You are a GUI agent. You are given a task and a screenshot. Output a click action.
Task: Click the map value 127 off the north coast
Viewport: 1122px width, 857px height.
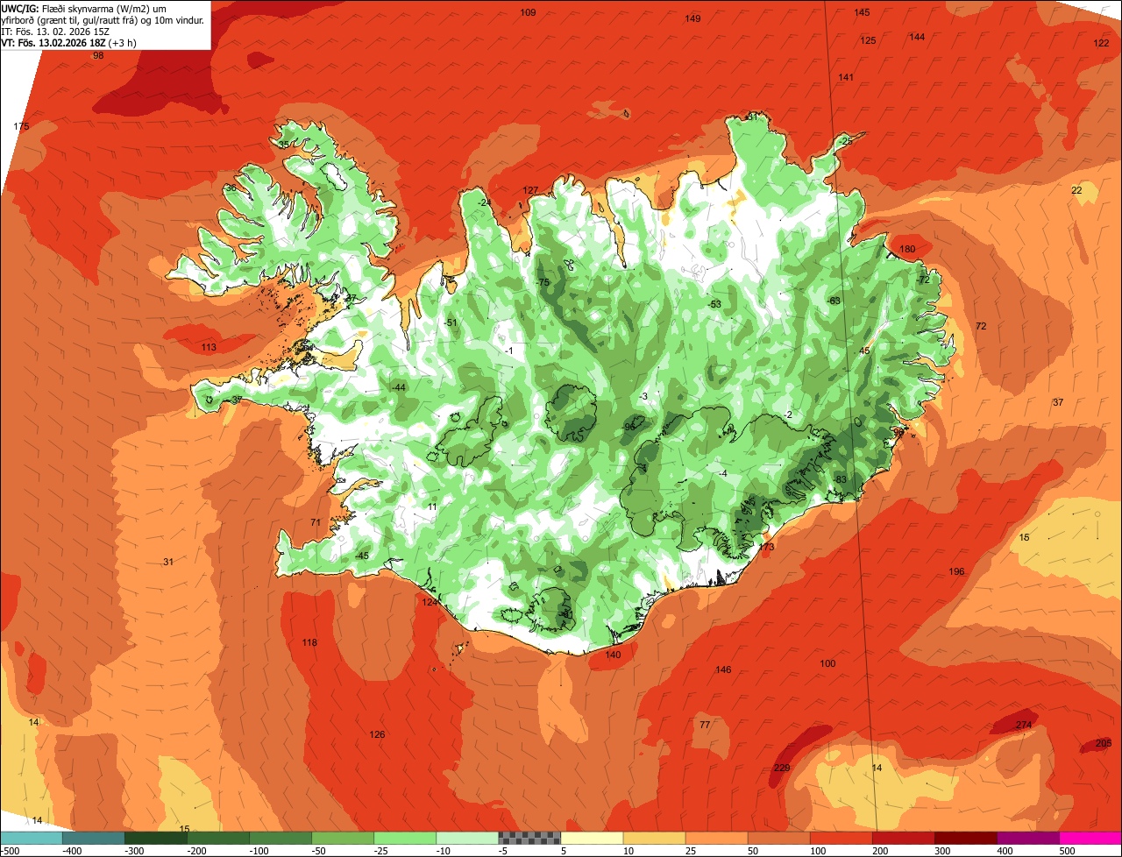530,190
